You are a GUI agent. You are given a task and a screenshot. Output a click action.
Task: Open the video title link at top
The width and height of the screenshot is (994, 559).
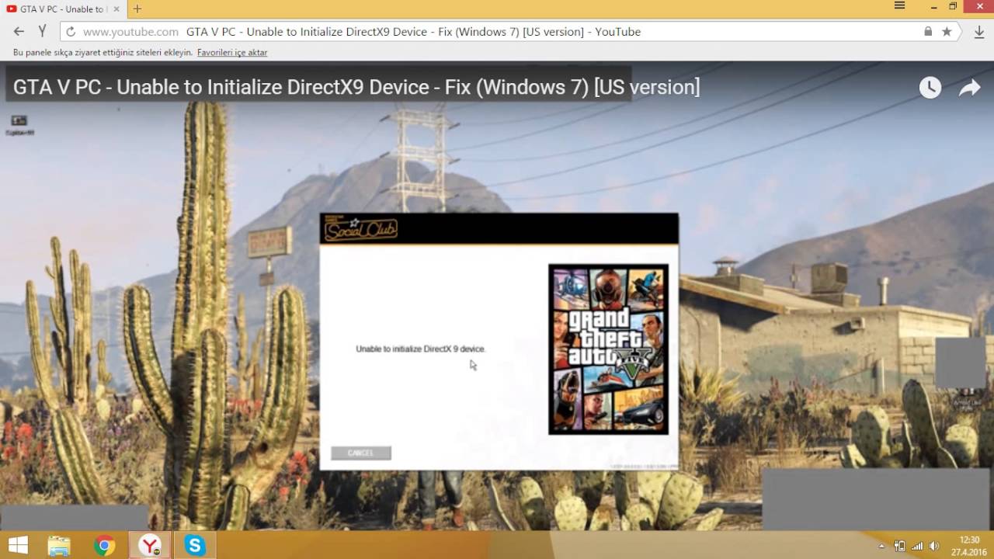click(x=356, y=87)
